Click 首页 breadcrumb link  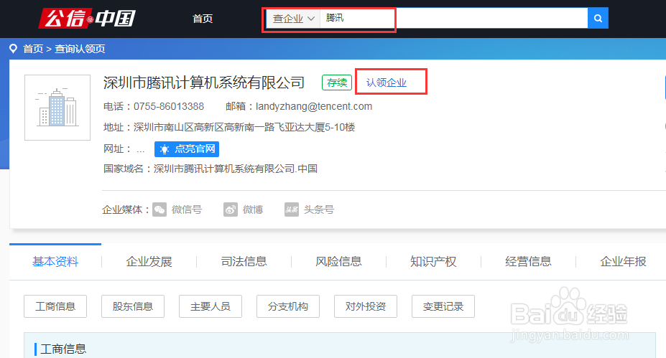[x=33, y=49]
